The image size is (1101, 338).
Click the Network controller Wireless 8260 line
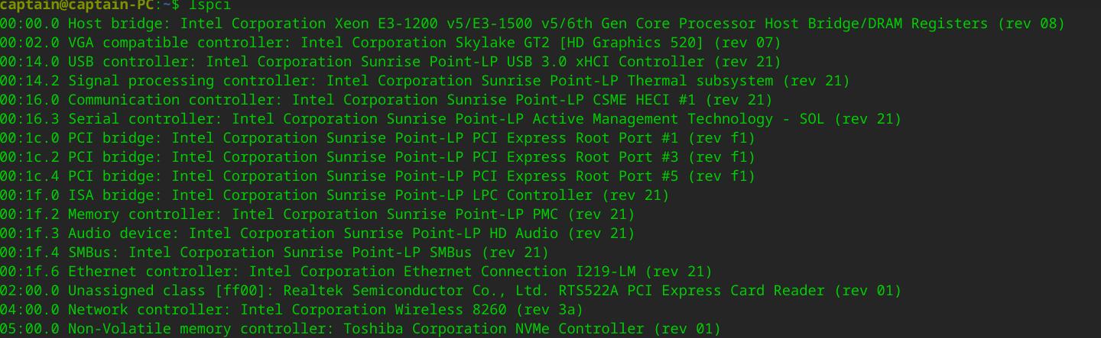tap(291, 310)
